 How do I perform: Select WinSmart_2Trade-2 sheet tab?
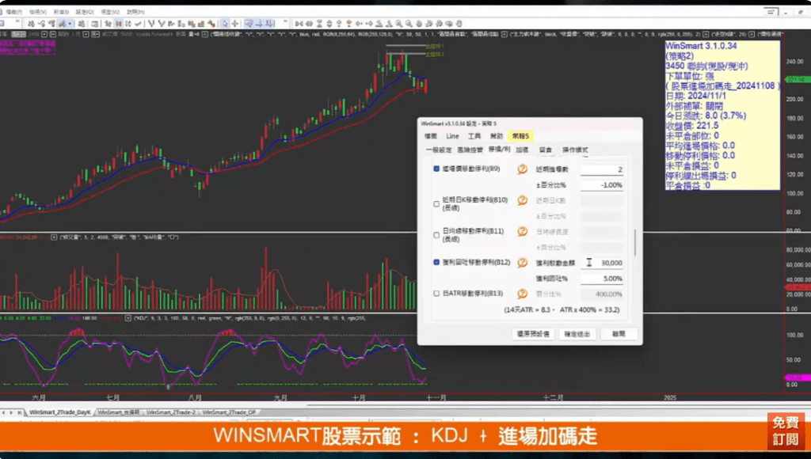point(171,412)
